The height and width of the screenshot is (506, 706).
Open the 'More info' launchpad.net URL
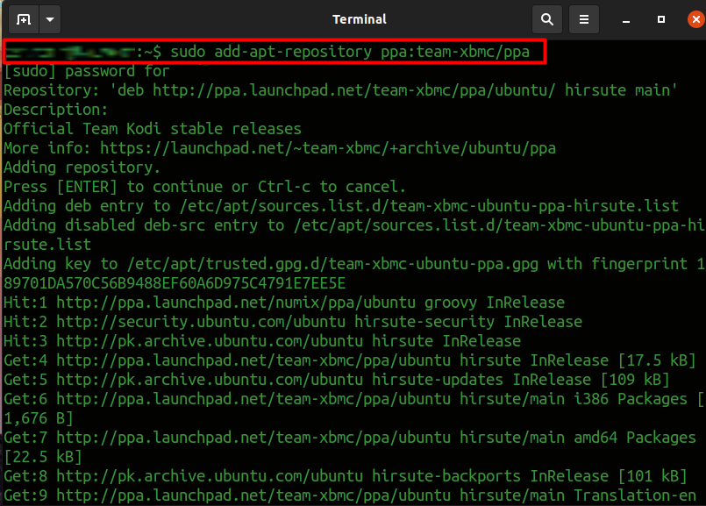point(328,148)
